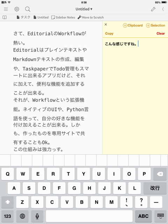Tap the keyboard space bar
This screenshot has height=224, width=168.
coord(89,216)
